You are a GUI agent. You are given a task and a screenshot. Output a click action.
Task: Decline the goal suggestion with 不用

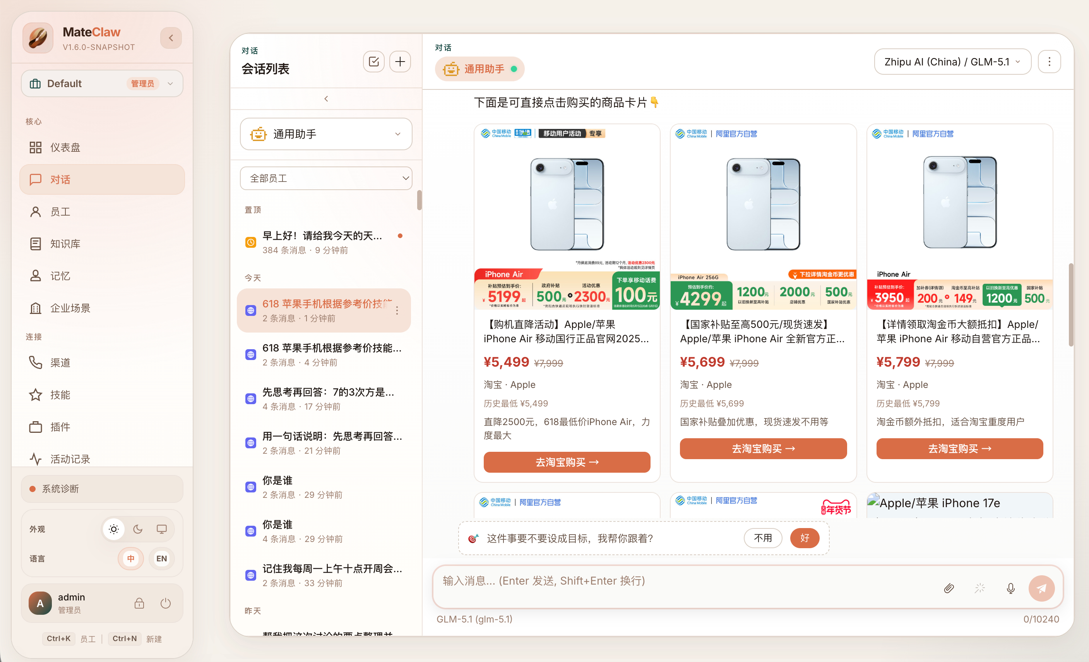(763, 538)
